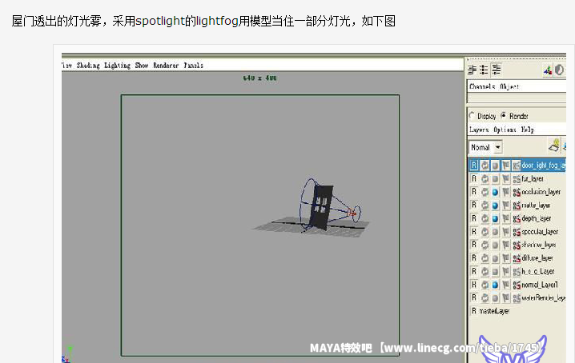Image resolution: width=575 pixels, height=363 pixels.
Task: Open the layer editor Help menu
Action: (528, 130)
